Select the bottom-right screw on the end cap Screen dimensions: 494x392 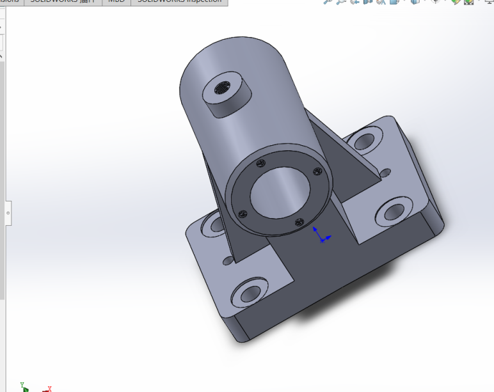pyautogui.click(x=299, y=223)
